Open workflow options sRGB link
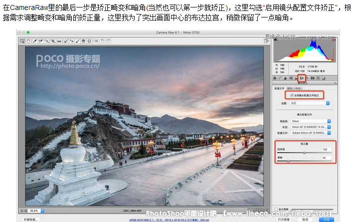The width and height of the screenshot is (357, 222). tap(169, 220)
